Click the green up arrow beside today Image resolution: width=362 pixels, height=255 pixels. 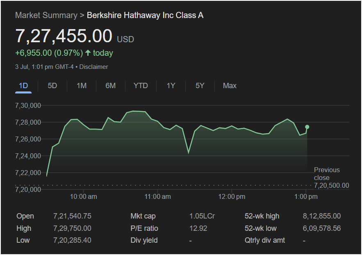tap(88, 53)
